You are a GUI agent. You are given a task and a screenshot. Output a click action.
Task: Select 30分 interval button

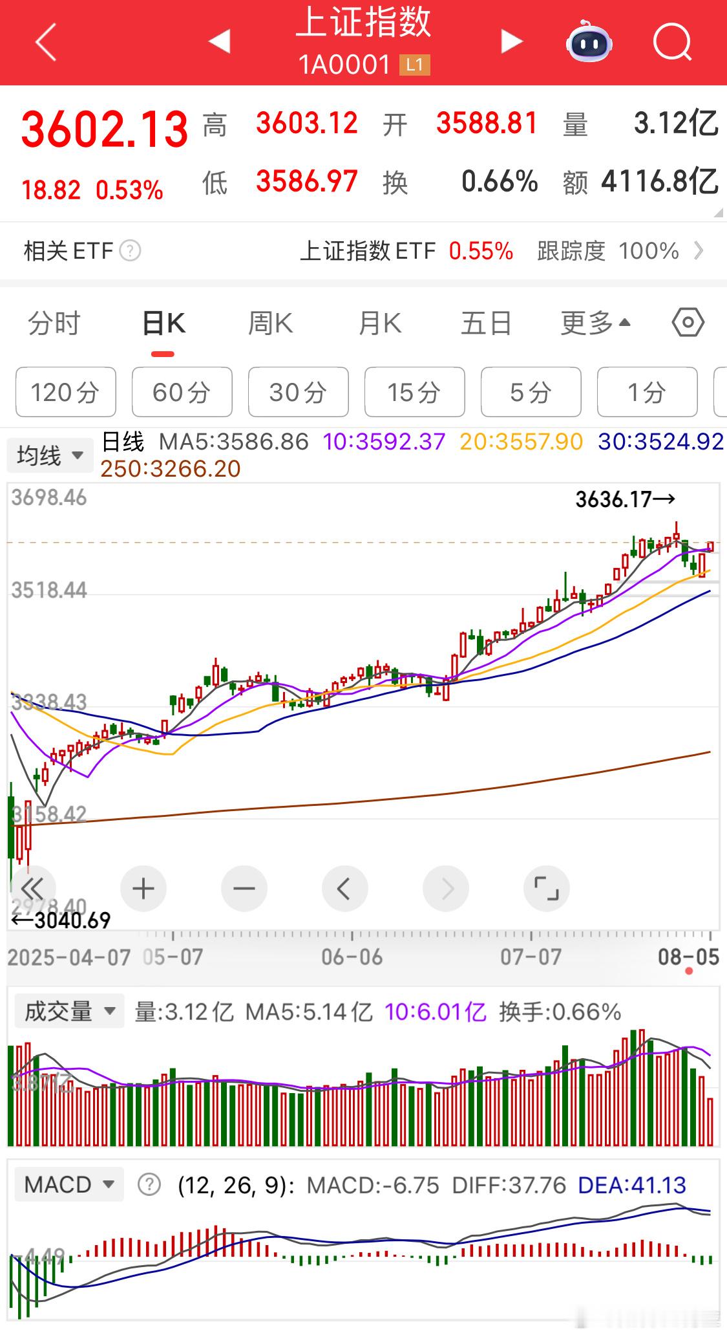coord(298,392)
